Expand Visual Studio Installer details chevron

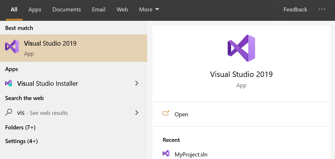[137, 83]
